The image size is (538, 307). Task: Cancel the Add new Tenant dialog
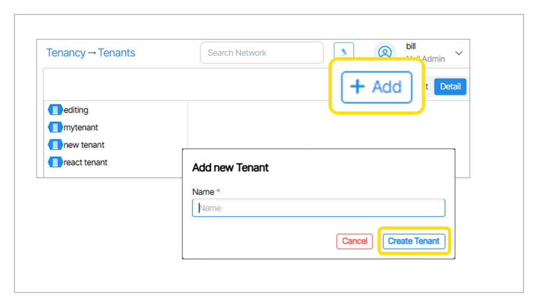(x=355, y=241)
